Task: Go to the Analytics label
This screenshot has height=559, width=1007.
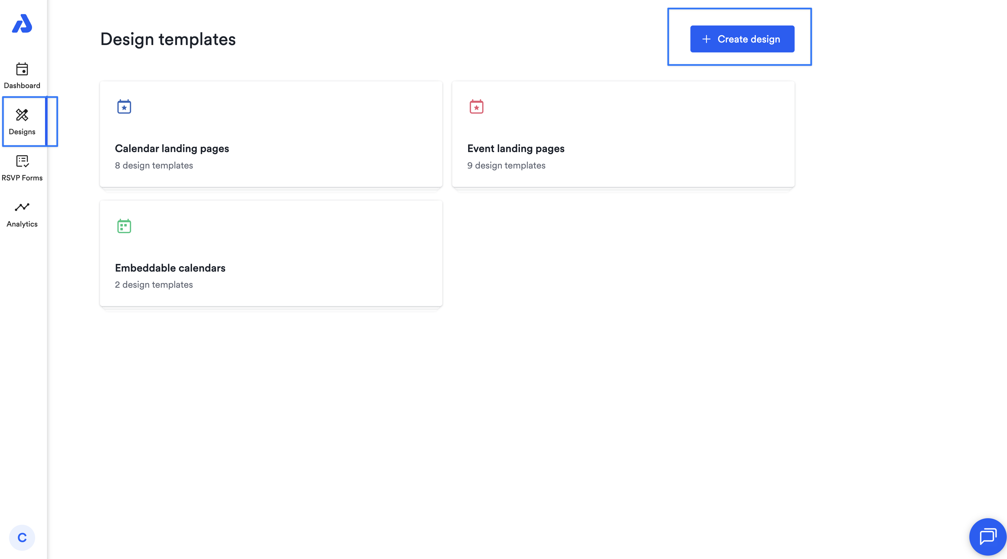Action: [22, 224]
